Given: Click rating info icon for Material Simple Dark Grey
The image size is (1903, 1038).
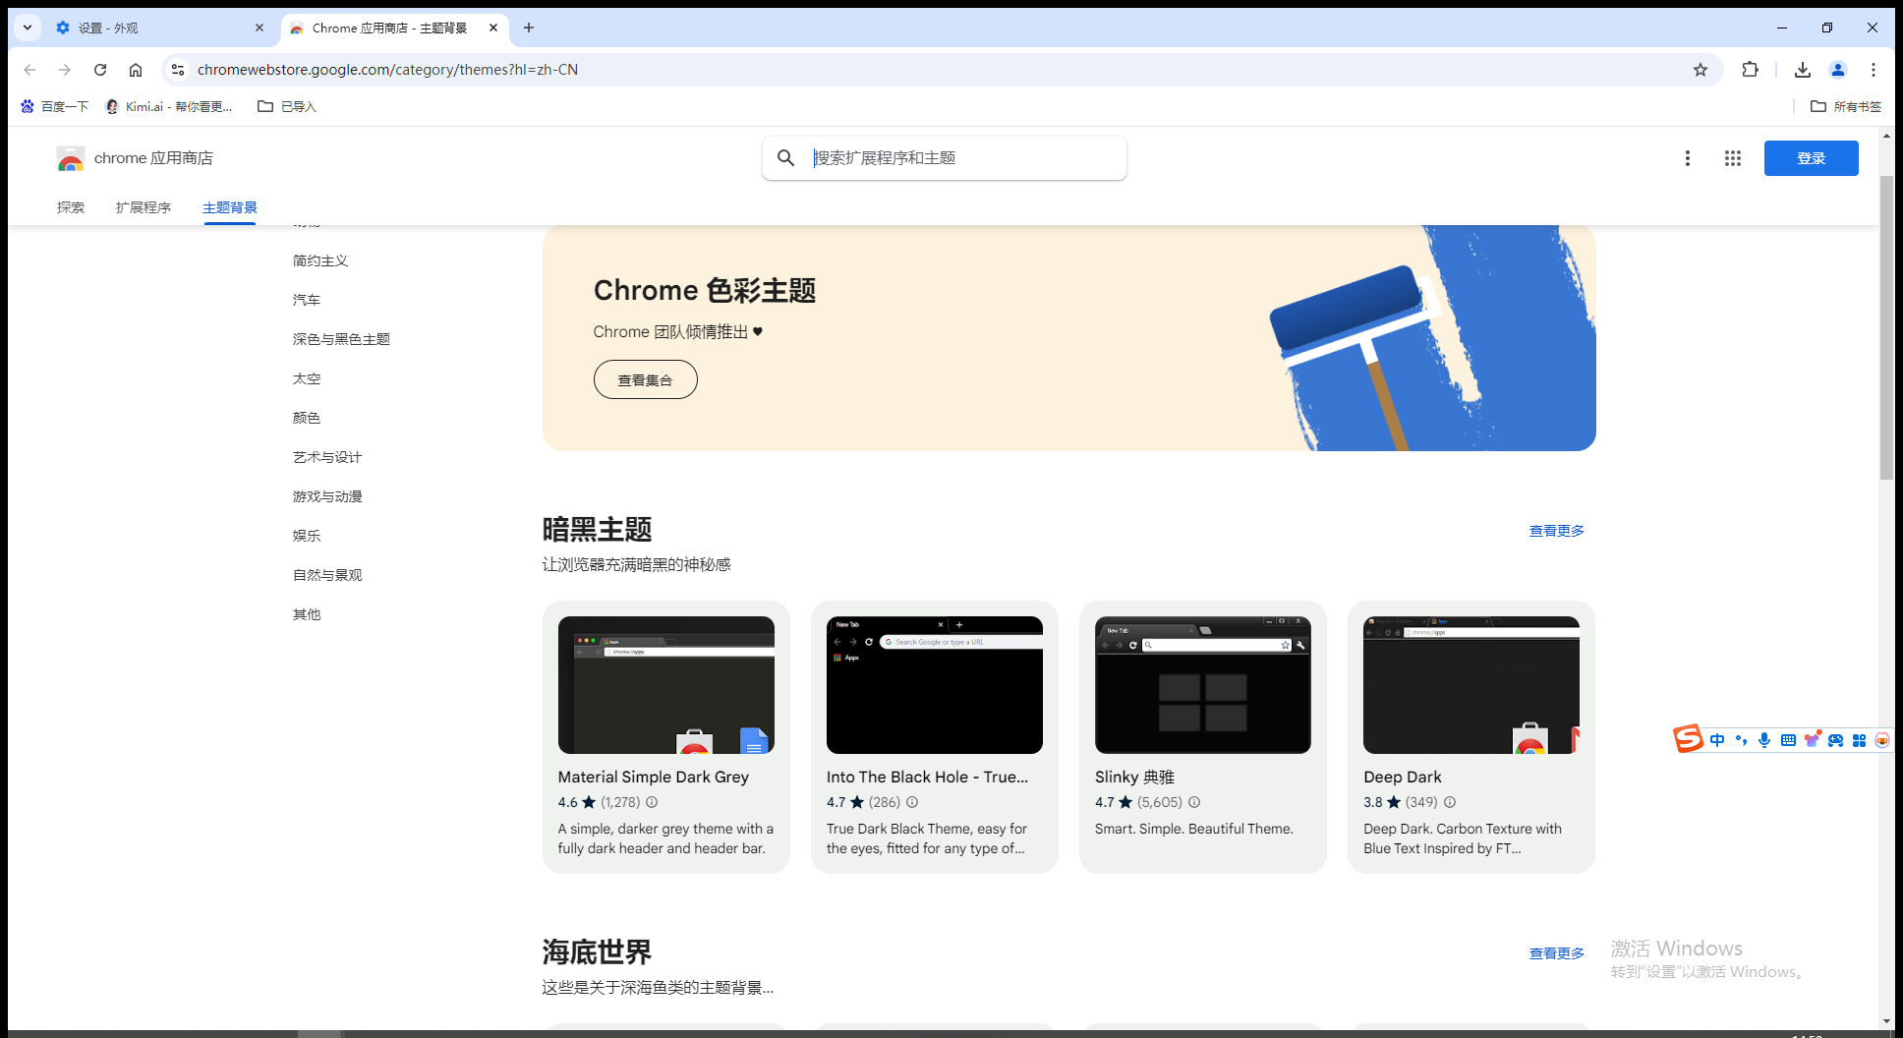Looking at the screenshot, I should coord(652,802).
